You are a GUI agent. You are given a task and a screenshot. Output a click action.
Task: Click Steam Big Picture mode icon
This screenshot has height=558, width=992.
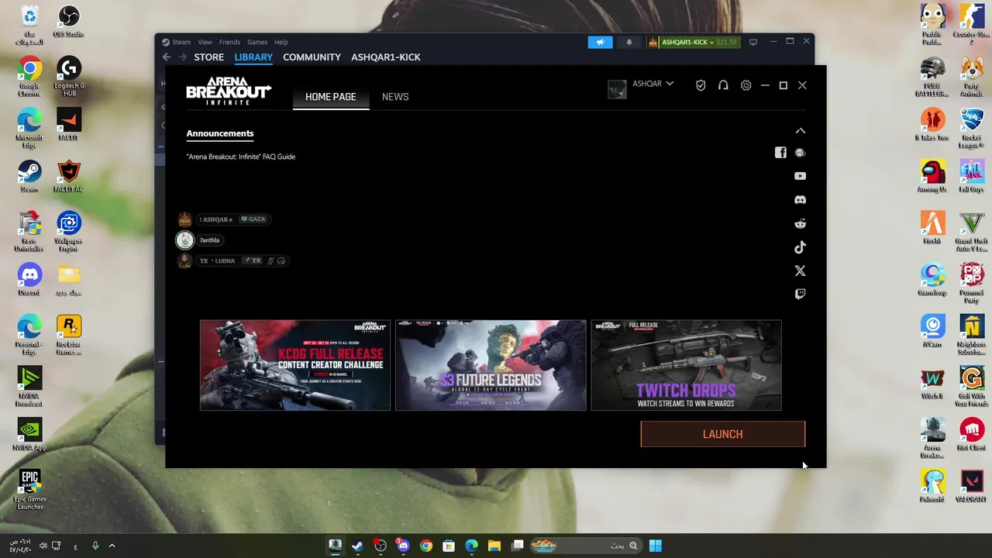(753, 42)
